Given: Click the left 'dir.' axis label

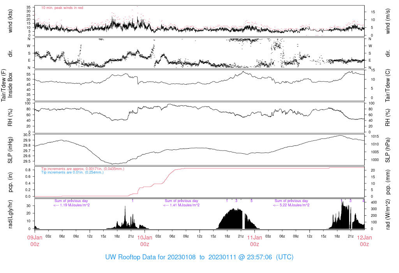Looking at the screenshot, I should [x=10, y=53].
